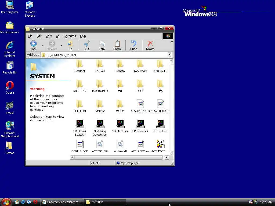Go up one folder level
This screenshot has width=275, height=206.
tap(70, 45)
